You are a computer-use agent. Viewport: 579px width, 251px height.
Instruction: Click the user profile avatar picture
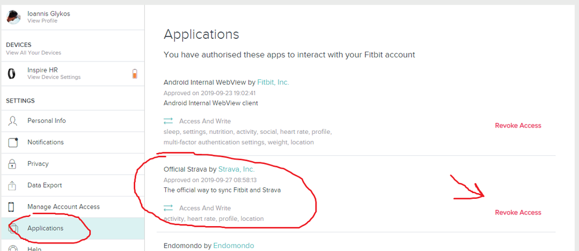click(x=13, y=17)
